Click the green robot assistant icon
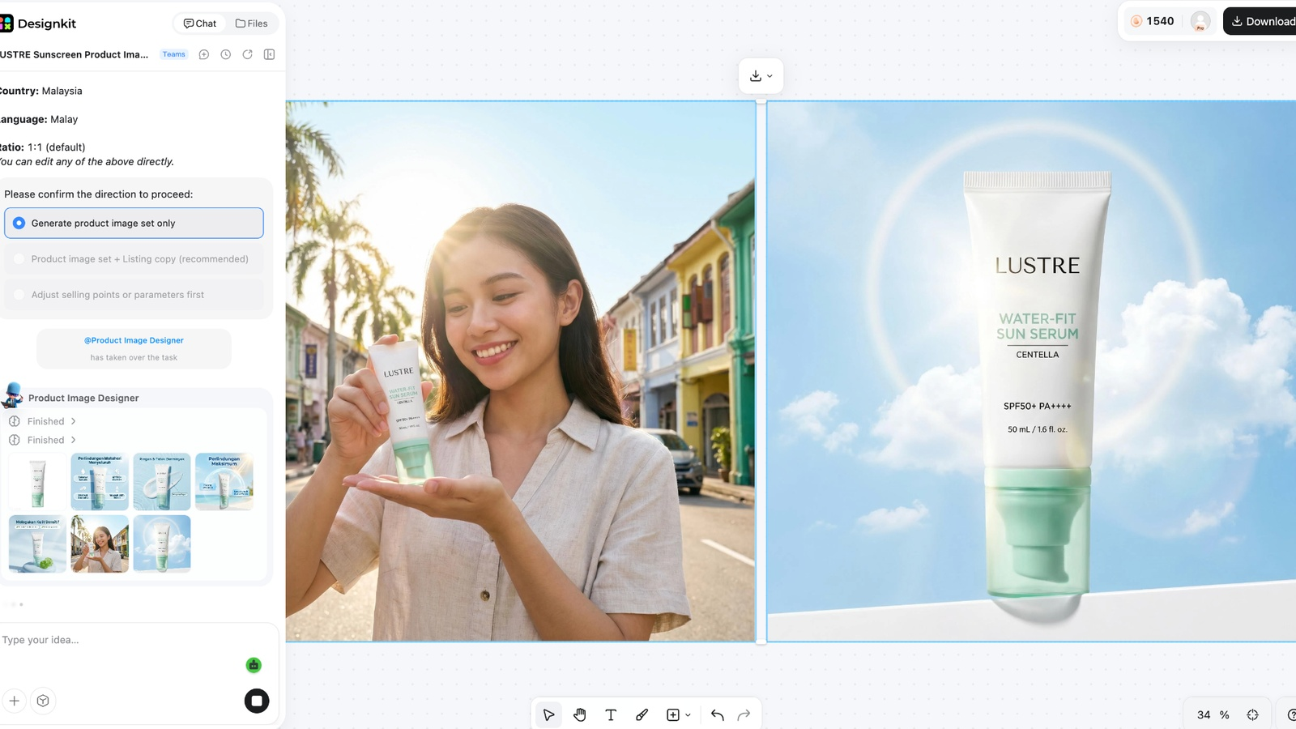 (254, 665)
